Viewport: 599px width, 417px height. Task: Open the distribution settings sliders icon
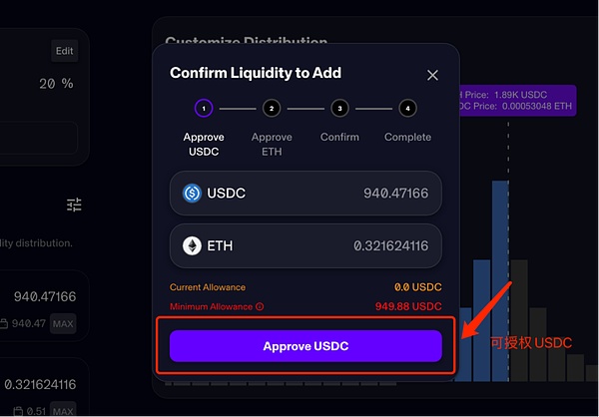[74, 205]
